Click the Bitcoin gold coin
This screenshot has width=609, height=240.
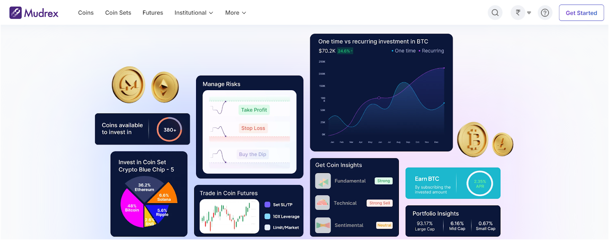(x=473, y=139)
